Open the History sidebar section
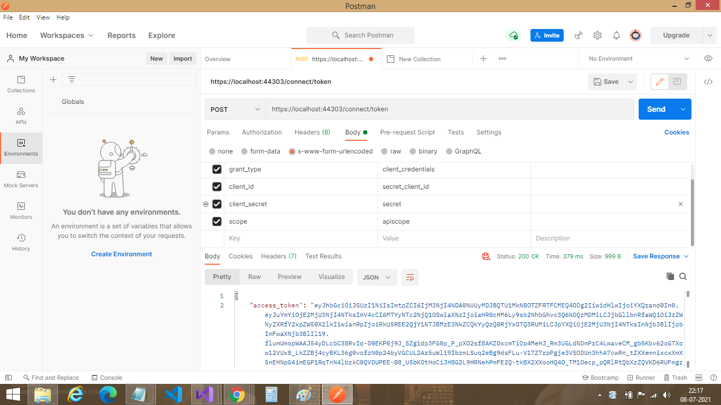 (21, 243)
